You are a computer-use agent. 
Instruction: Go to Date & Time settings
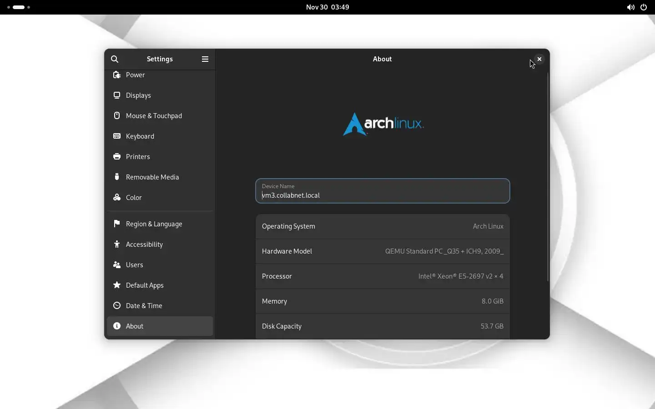pyautogui.click(x=160, y=306)
